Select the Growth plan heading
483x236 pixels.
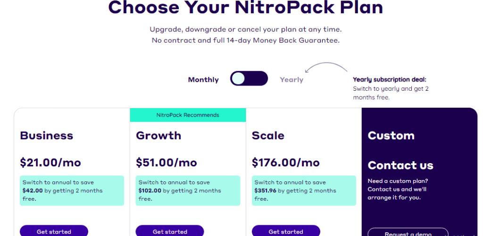pos(158,135)
